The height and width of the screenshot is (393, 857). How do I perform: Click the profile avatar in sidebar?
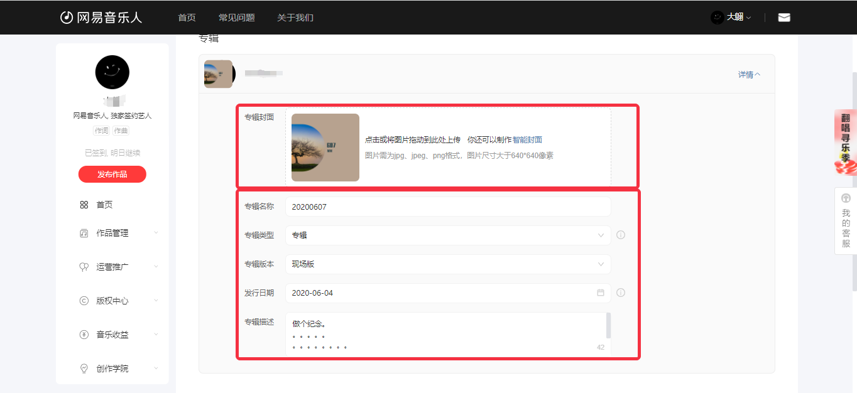point(112,72)
